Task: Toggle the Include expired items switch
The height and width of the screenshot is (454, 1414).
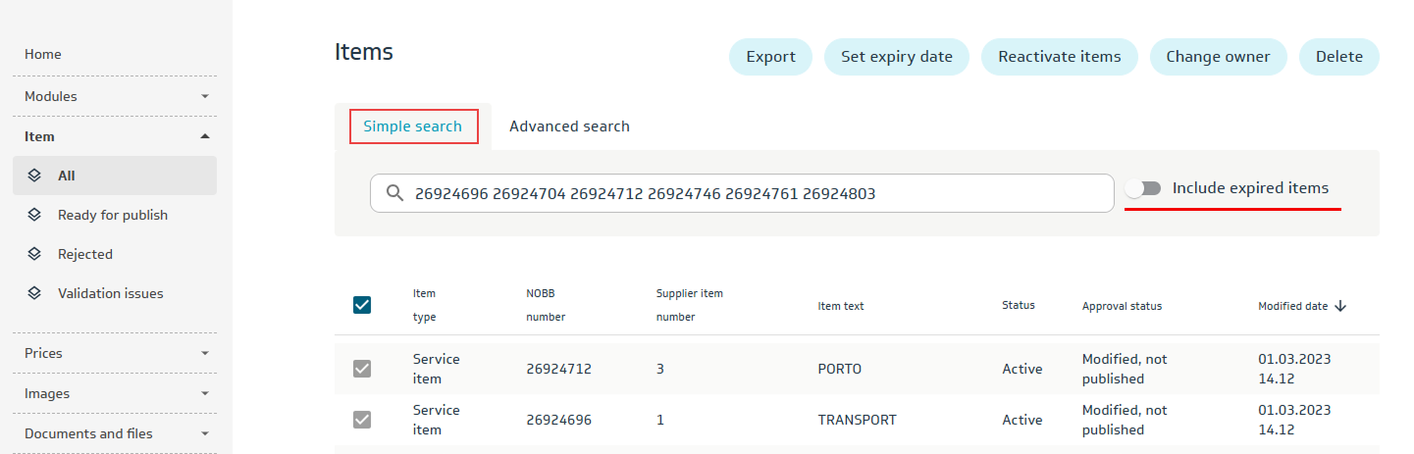Action: pyautogui.click(x=1143, y=188)
